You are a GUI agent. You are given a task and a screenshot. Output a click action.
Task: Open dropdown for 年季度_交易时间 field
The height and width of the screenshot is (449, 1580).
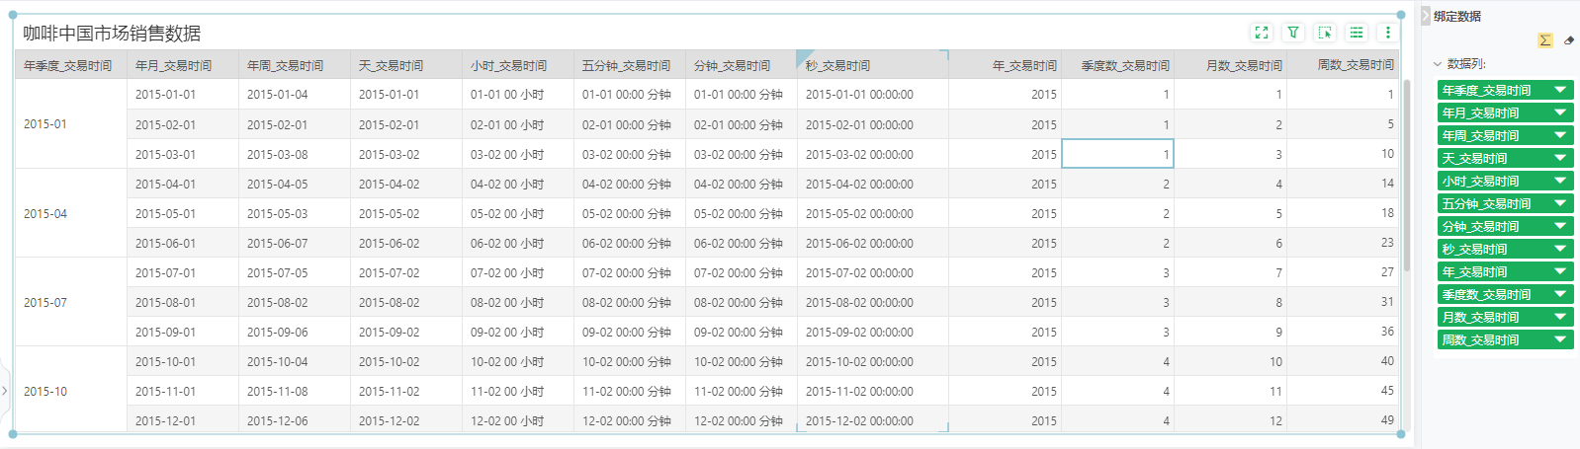(x=1560, y=90)
